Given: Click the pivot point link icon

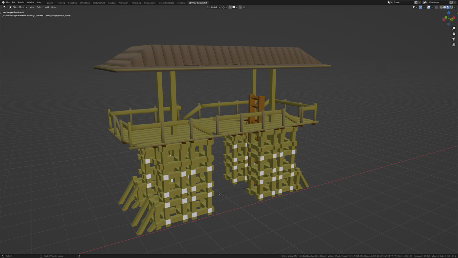Looking at the screenshot, I should coord(224,7).
